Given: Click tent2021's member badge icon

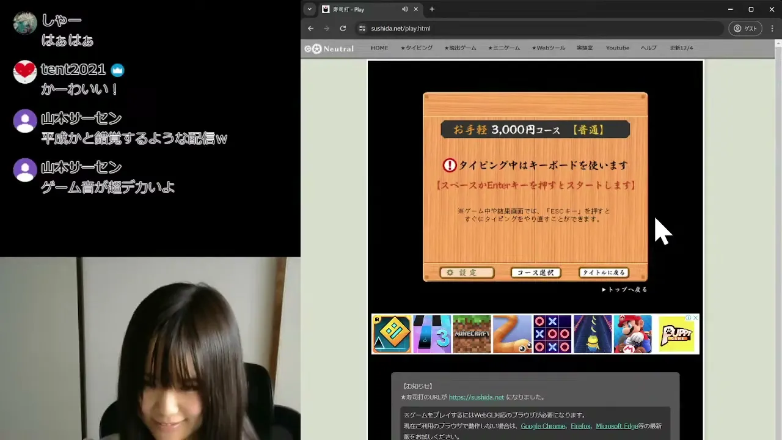Looking at the screenshot, I should pyautogui.click(x=117, y=70).
